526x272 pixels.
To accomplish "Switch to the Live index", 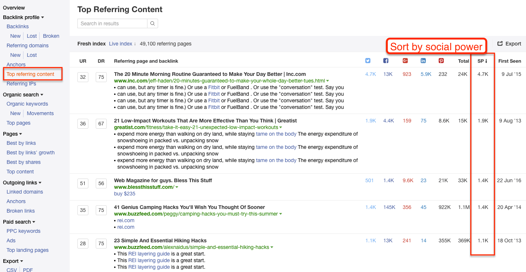I will click(x=120, y=44).
